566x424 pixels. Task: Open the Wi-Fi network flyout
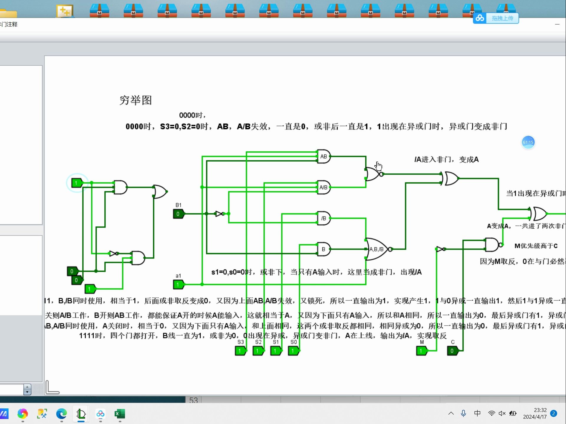491,413
